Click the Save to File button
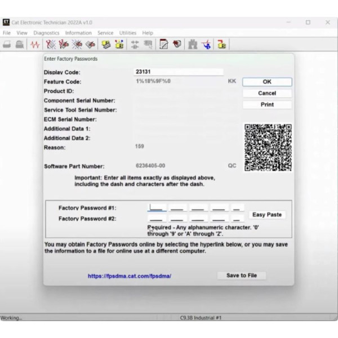The image size is (338, 338). point(241,275)
